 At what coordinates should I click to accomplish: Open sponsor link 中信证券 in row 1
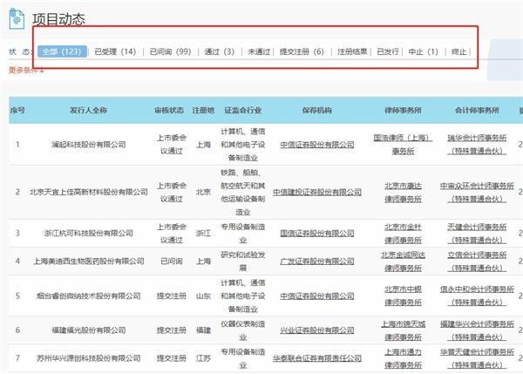point(317,145)
